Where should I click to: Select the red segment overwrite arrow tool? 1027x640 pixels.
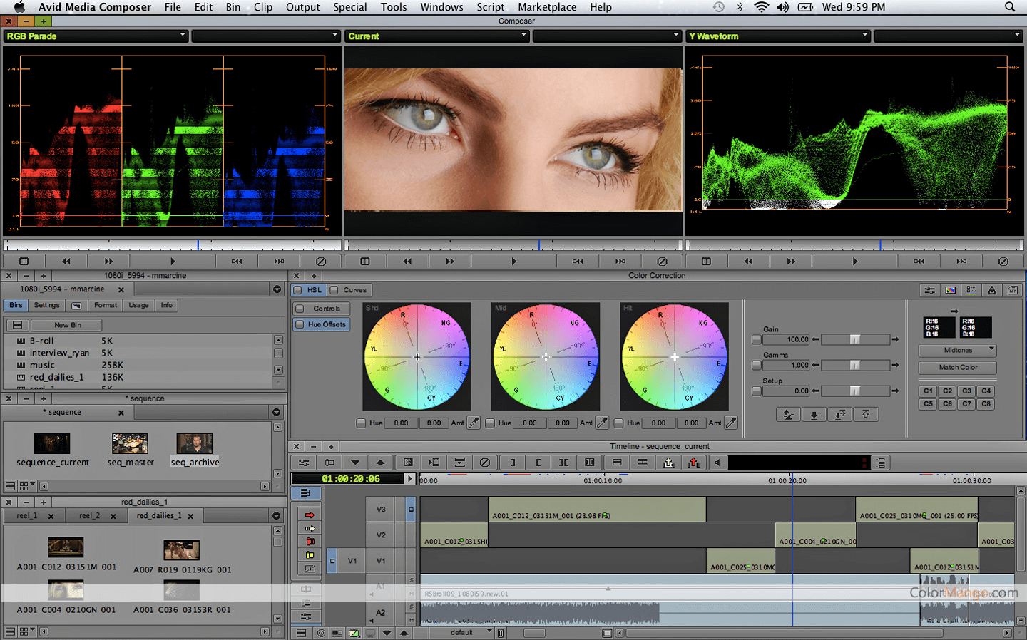pyautogui.click(x=310, y=515)
